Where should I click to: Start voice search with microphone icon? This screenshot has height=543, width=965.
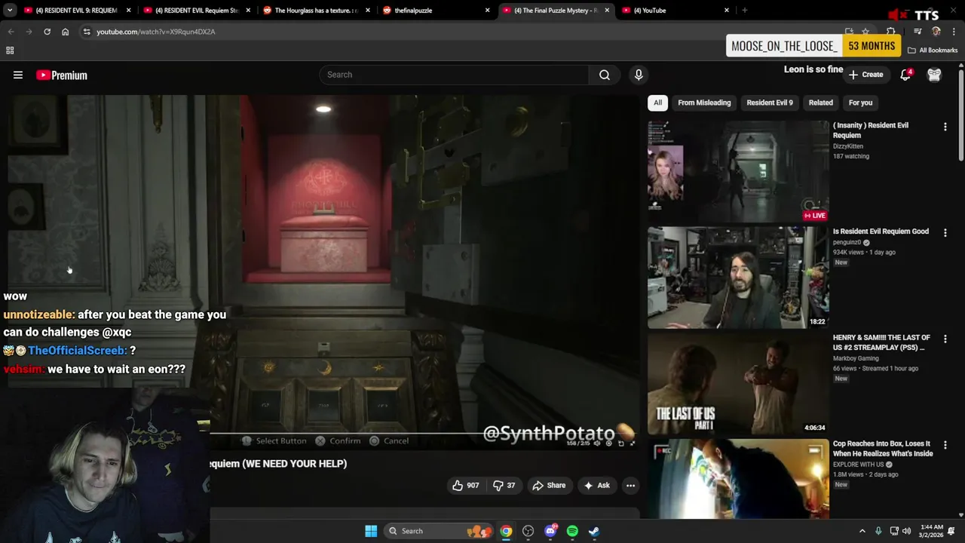click(x=639, y=75)
